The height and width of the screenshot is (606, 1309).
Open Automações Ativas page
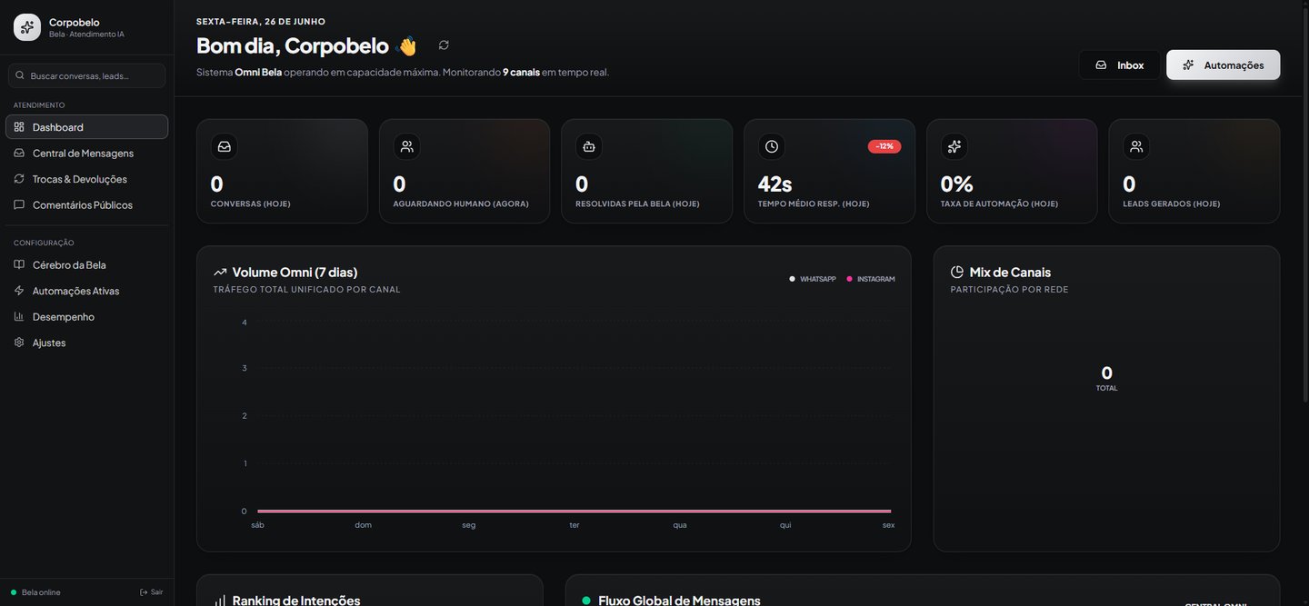(87, 291)
